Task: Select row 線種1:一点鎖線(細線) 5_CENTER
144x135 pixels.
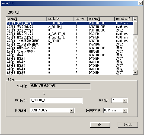Action: pos(70,41)
